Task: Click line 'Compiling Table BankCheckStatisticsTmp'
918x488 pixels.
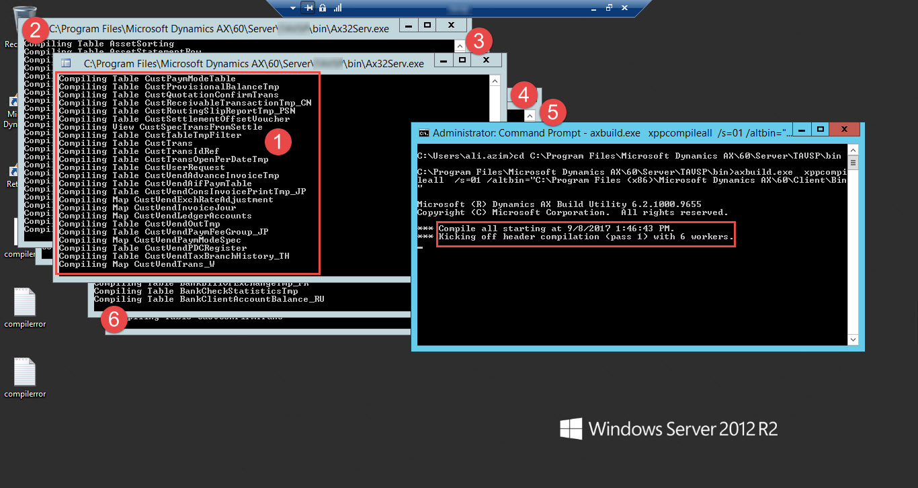Action: (x=196, y=291)
